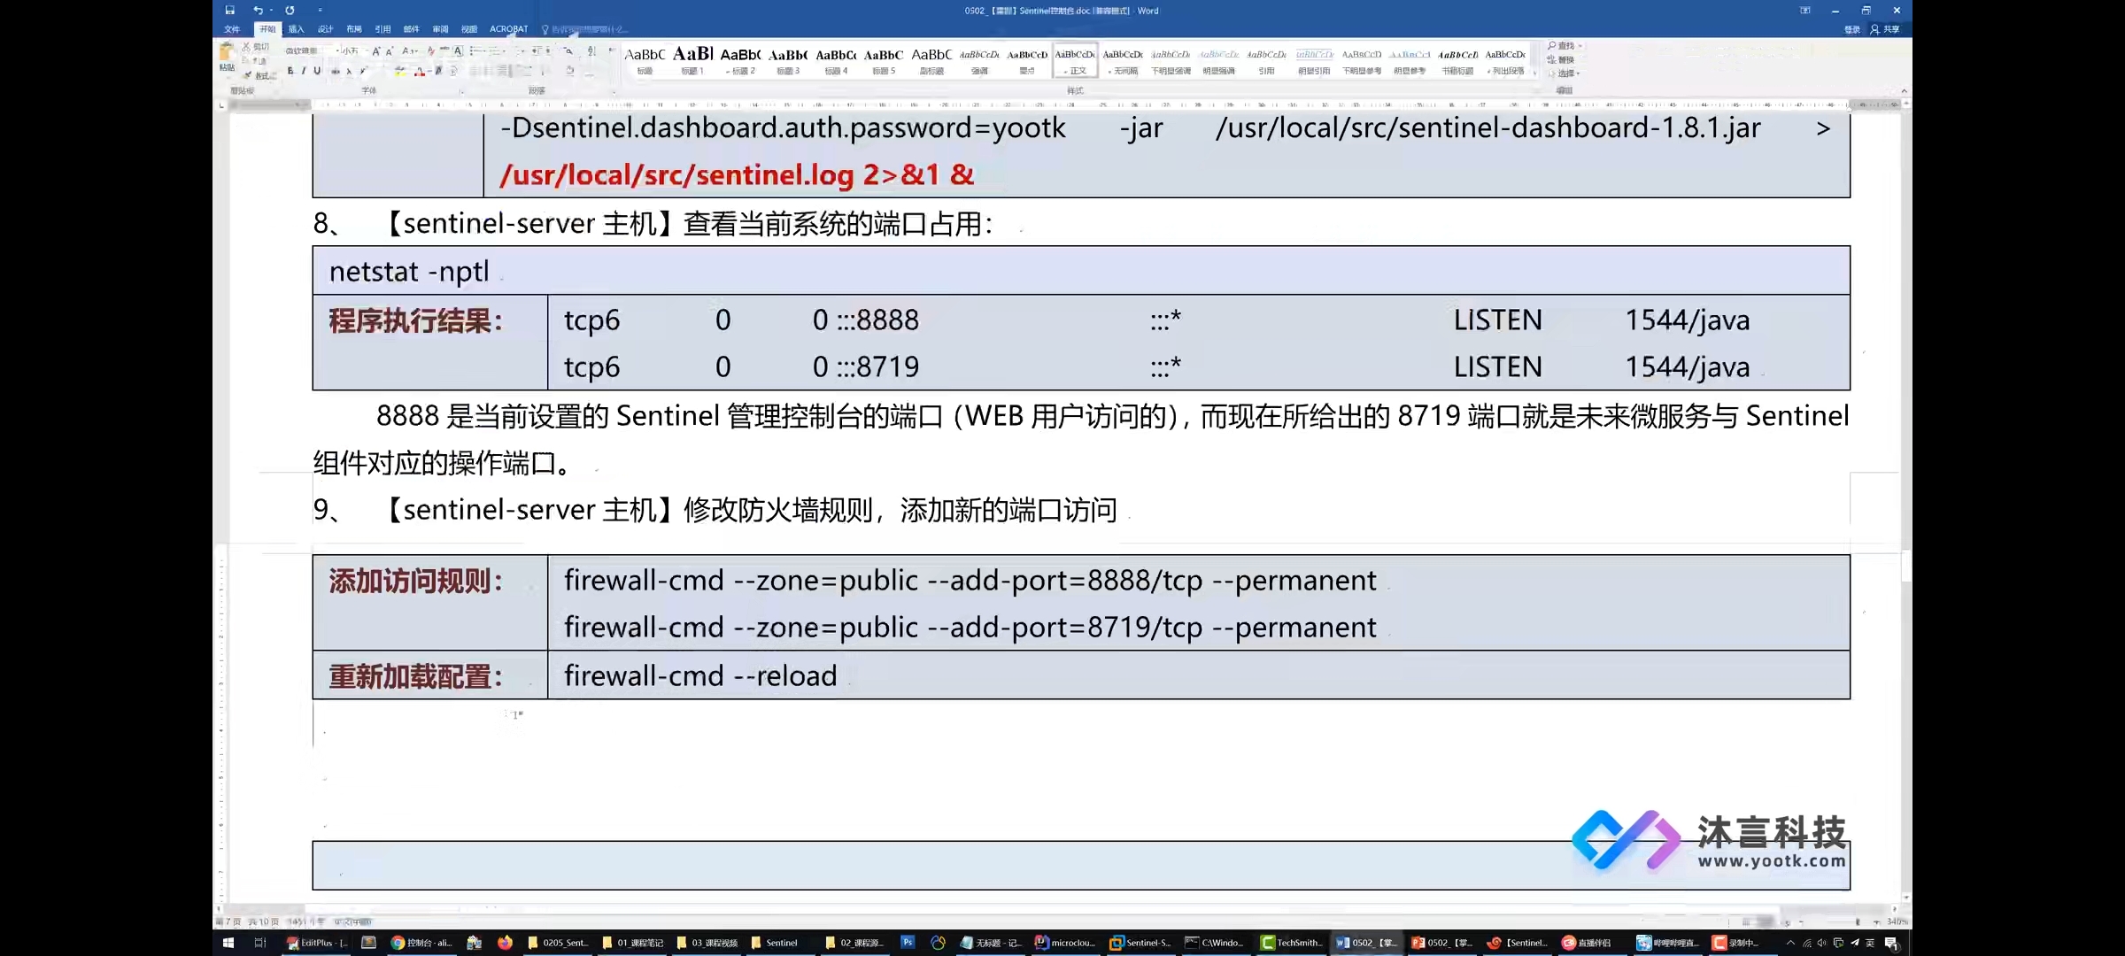Image resolution: width=2125 pixels, height=956 pixels.
Task: Toggle strikethrough formatting
Action: [336, 71]
